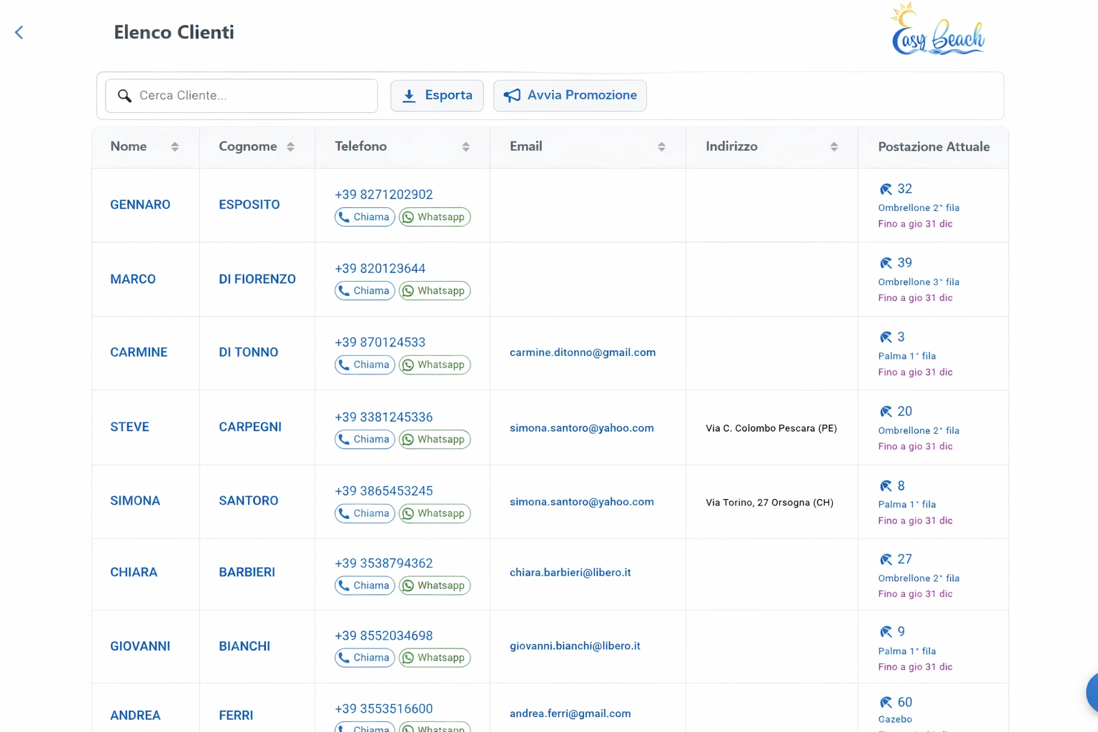Click umbrella icon for spot 32
This screenshot has height=732, width=1098.
click(886, 189)
